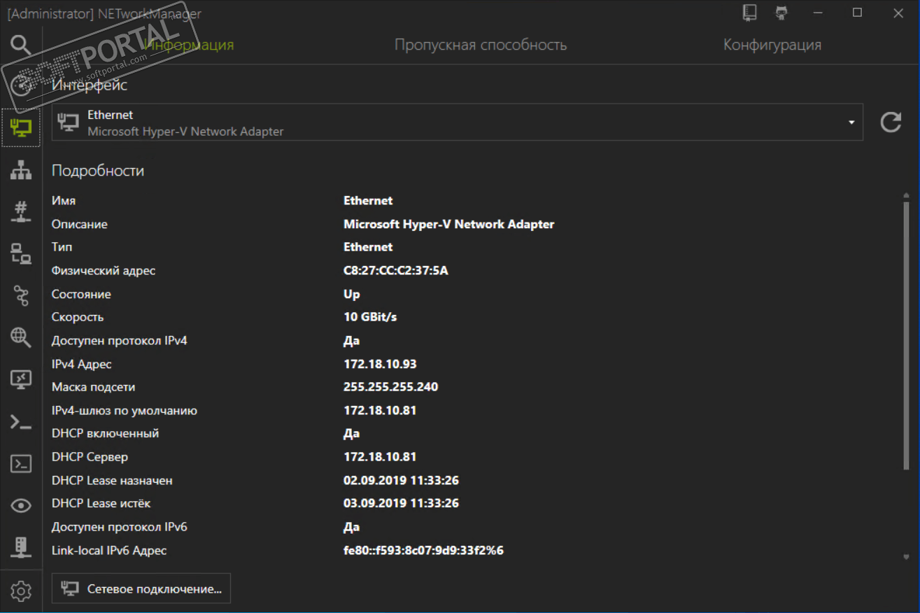Open the documentation book icon
The width and height of the screenshot is (920, 613).
(750, 13)
